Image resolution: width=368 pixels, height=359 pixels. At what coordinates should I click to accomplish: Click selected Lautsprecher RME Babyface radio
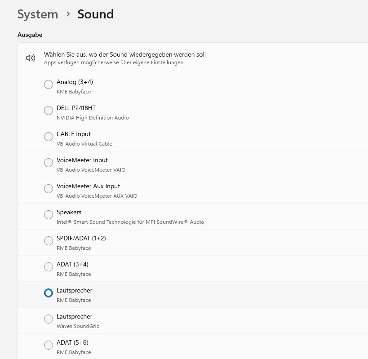click(x=49, y=293)
